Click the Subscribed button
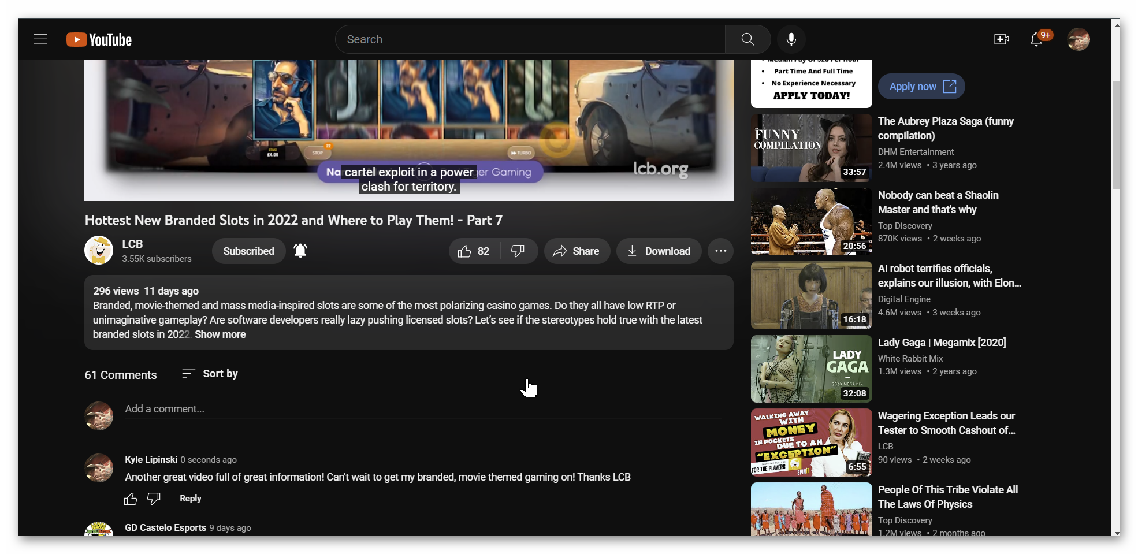This screenshot has width=1138, height=554. 249,251
